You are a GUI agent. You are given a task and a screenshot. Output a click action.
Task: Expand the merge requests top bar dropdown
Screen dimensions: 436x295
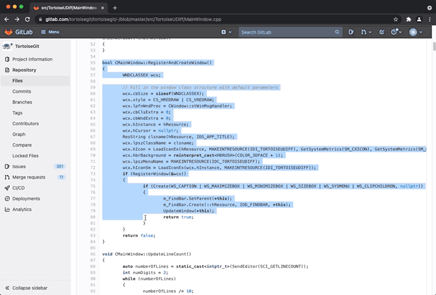[366, 32]
